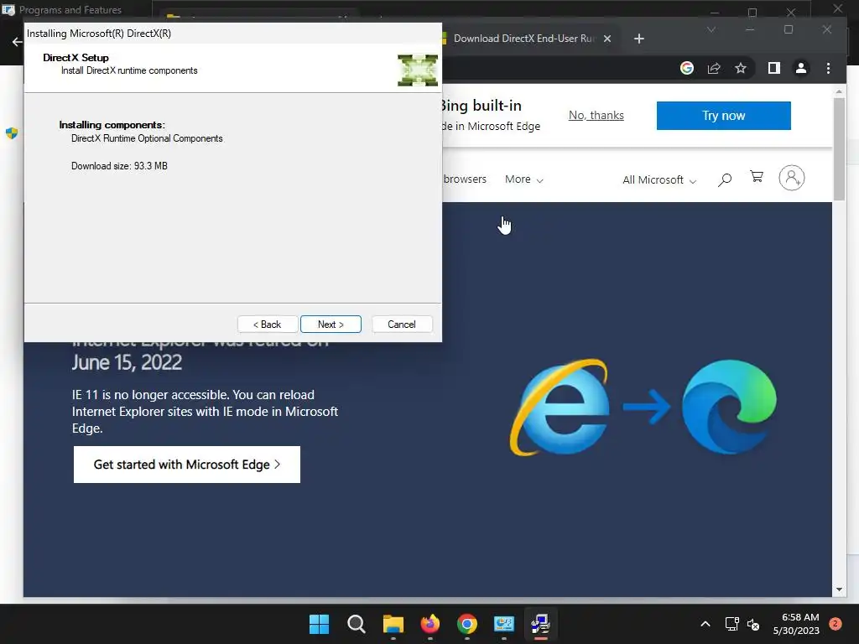Click the DirectX logo in the setup header
Screen dimensions: 859x644
coord(418,70)
